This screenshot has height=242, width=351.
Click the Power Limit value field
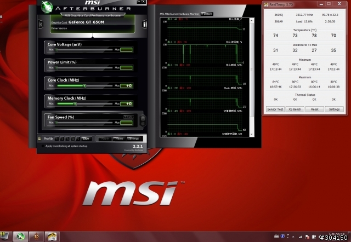point(127,68)
